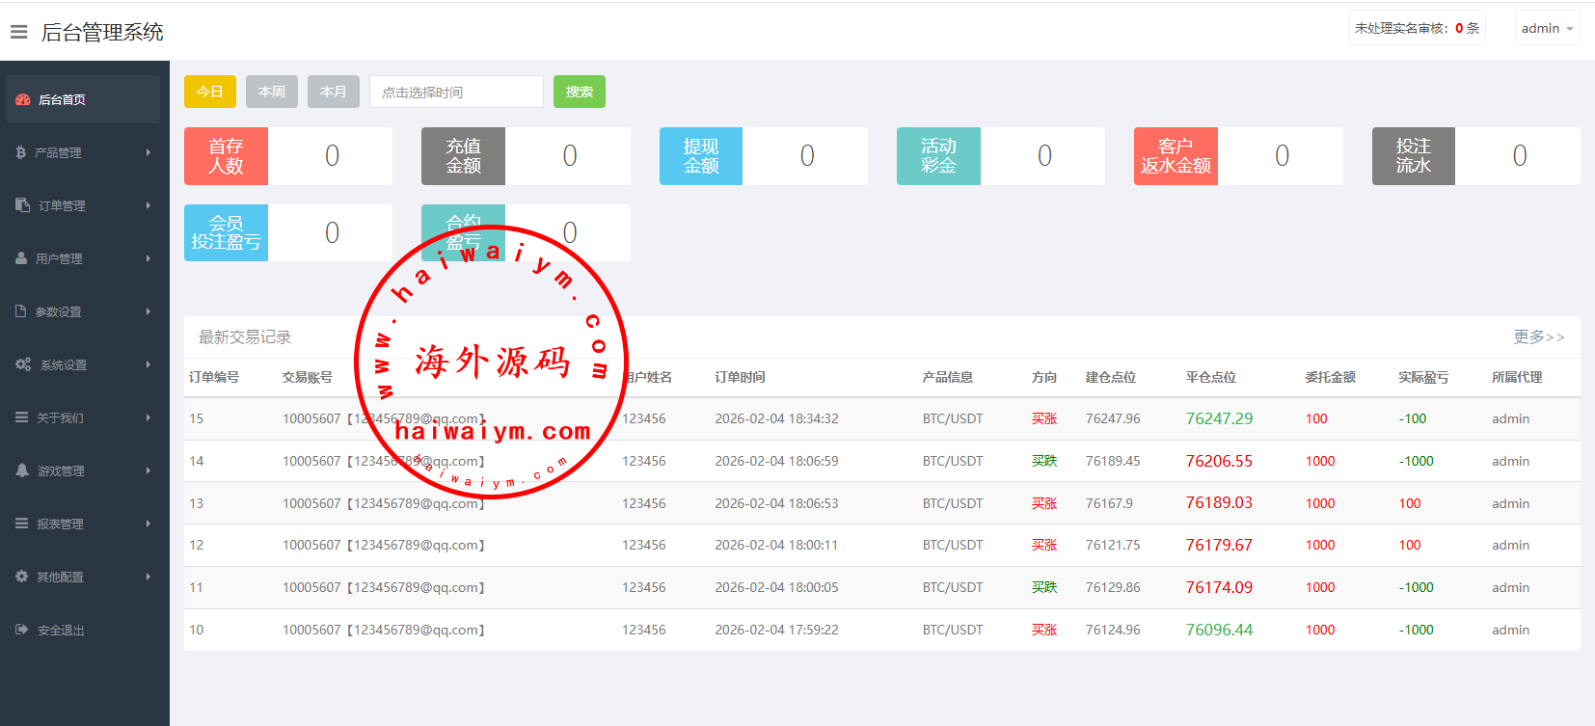Switch to the 本月 date filter
Image resolution: width=1595 pixels, height=726 pixels.
pyautogui.click(x=334, y=92)
